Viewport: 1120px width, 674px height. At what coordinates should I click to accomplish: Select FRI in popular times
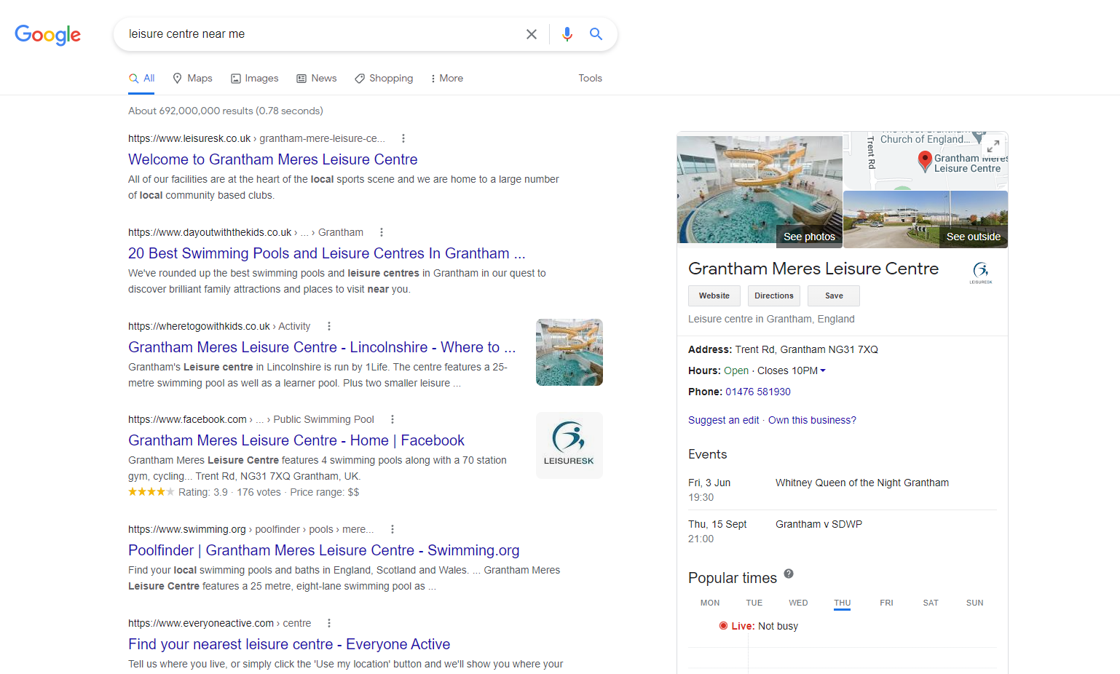[x=886, y=603]
